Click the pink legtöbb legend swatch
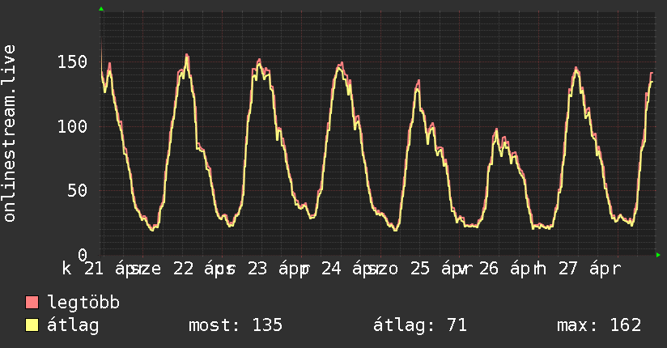The image size is (667, 348). [x=32, y=302]
